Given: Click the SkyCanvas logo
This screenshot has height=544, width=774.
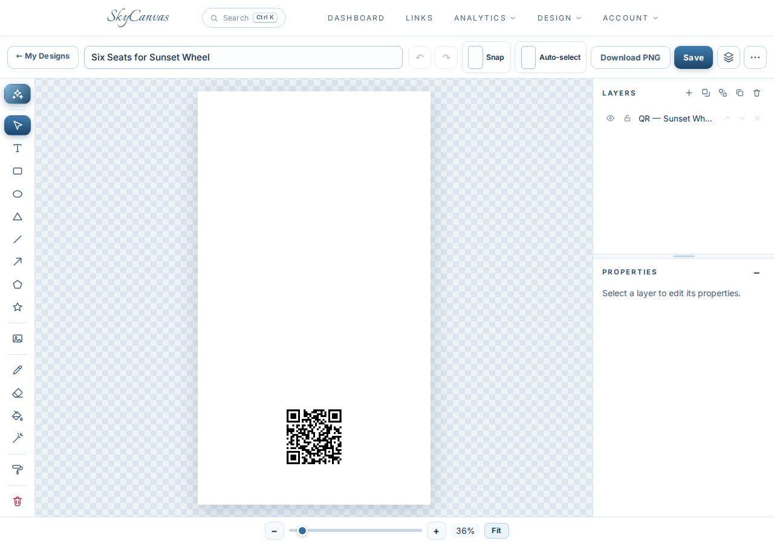Looking at the screenshot, I should coord(138,17).
